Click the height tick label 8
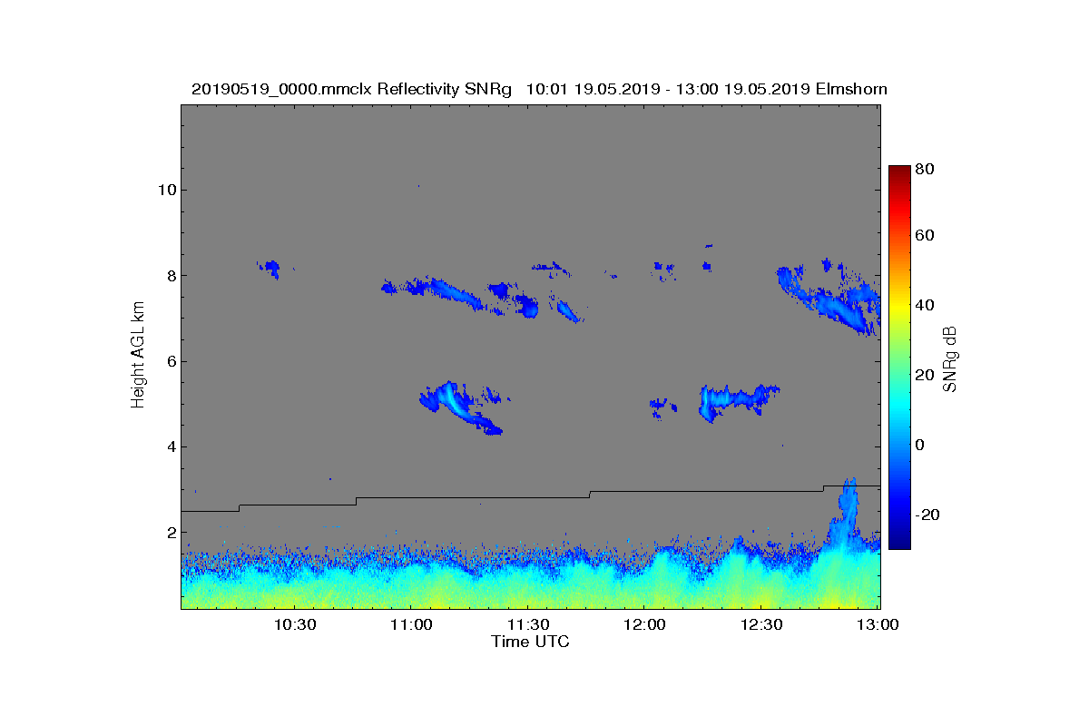Viewport: 1089px width, 726px height. [171, 276]
